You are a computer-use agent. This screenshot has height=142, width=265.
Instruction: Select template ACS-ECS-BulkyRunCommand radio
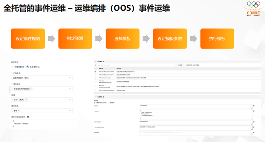[95, 72]
